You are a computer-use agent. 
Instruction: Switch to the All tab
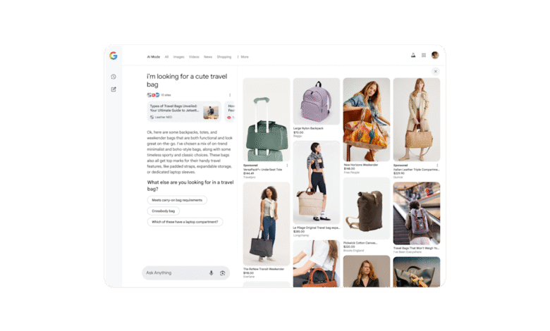click(166, 57)
